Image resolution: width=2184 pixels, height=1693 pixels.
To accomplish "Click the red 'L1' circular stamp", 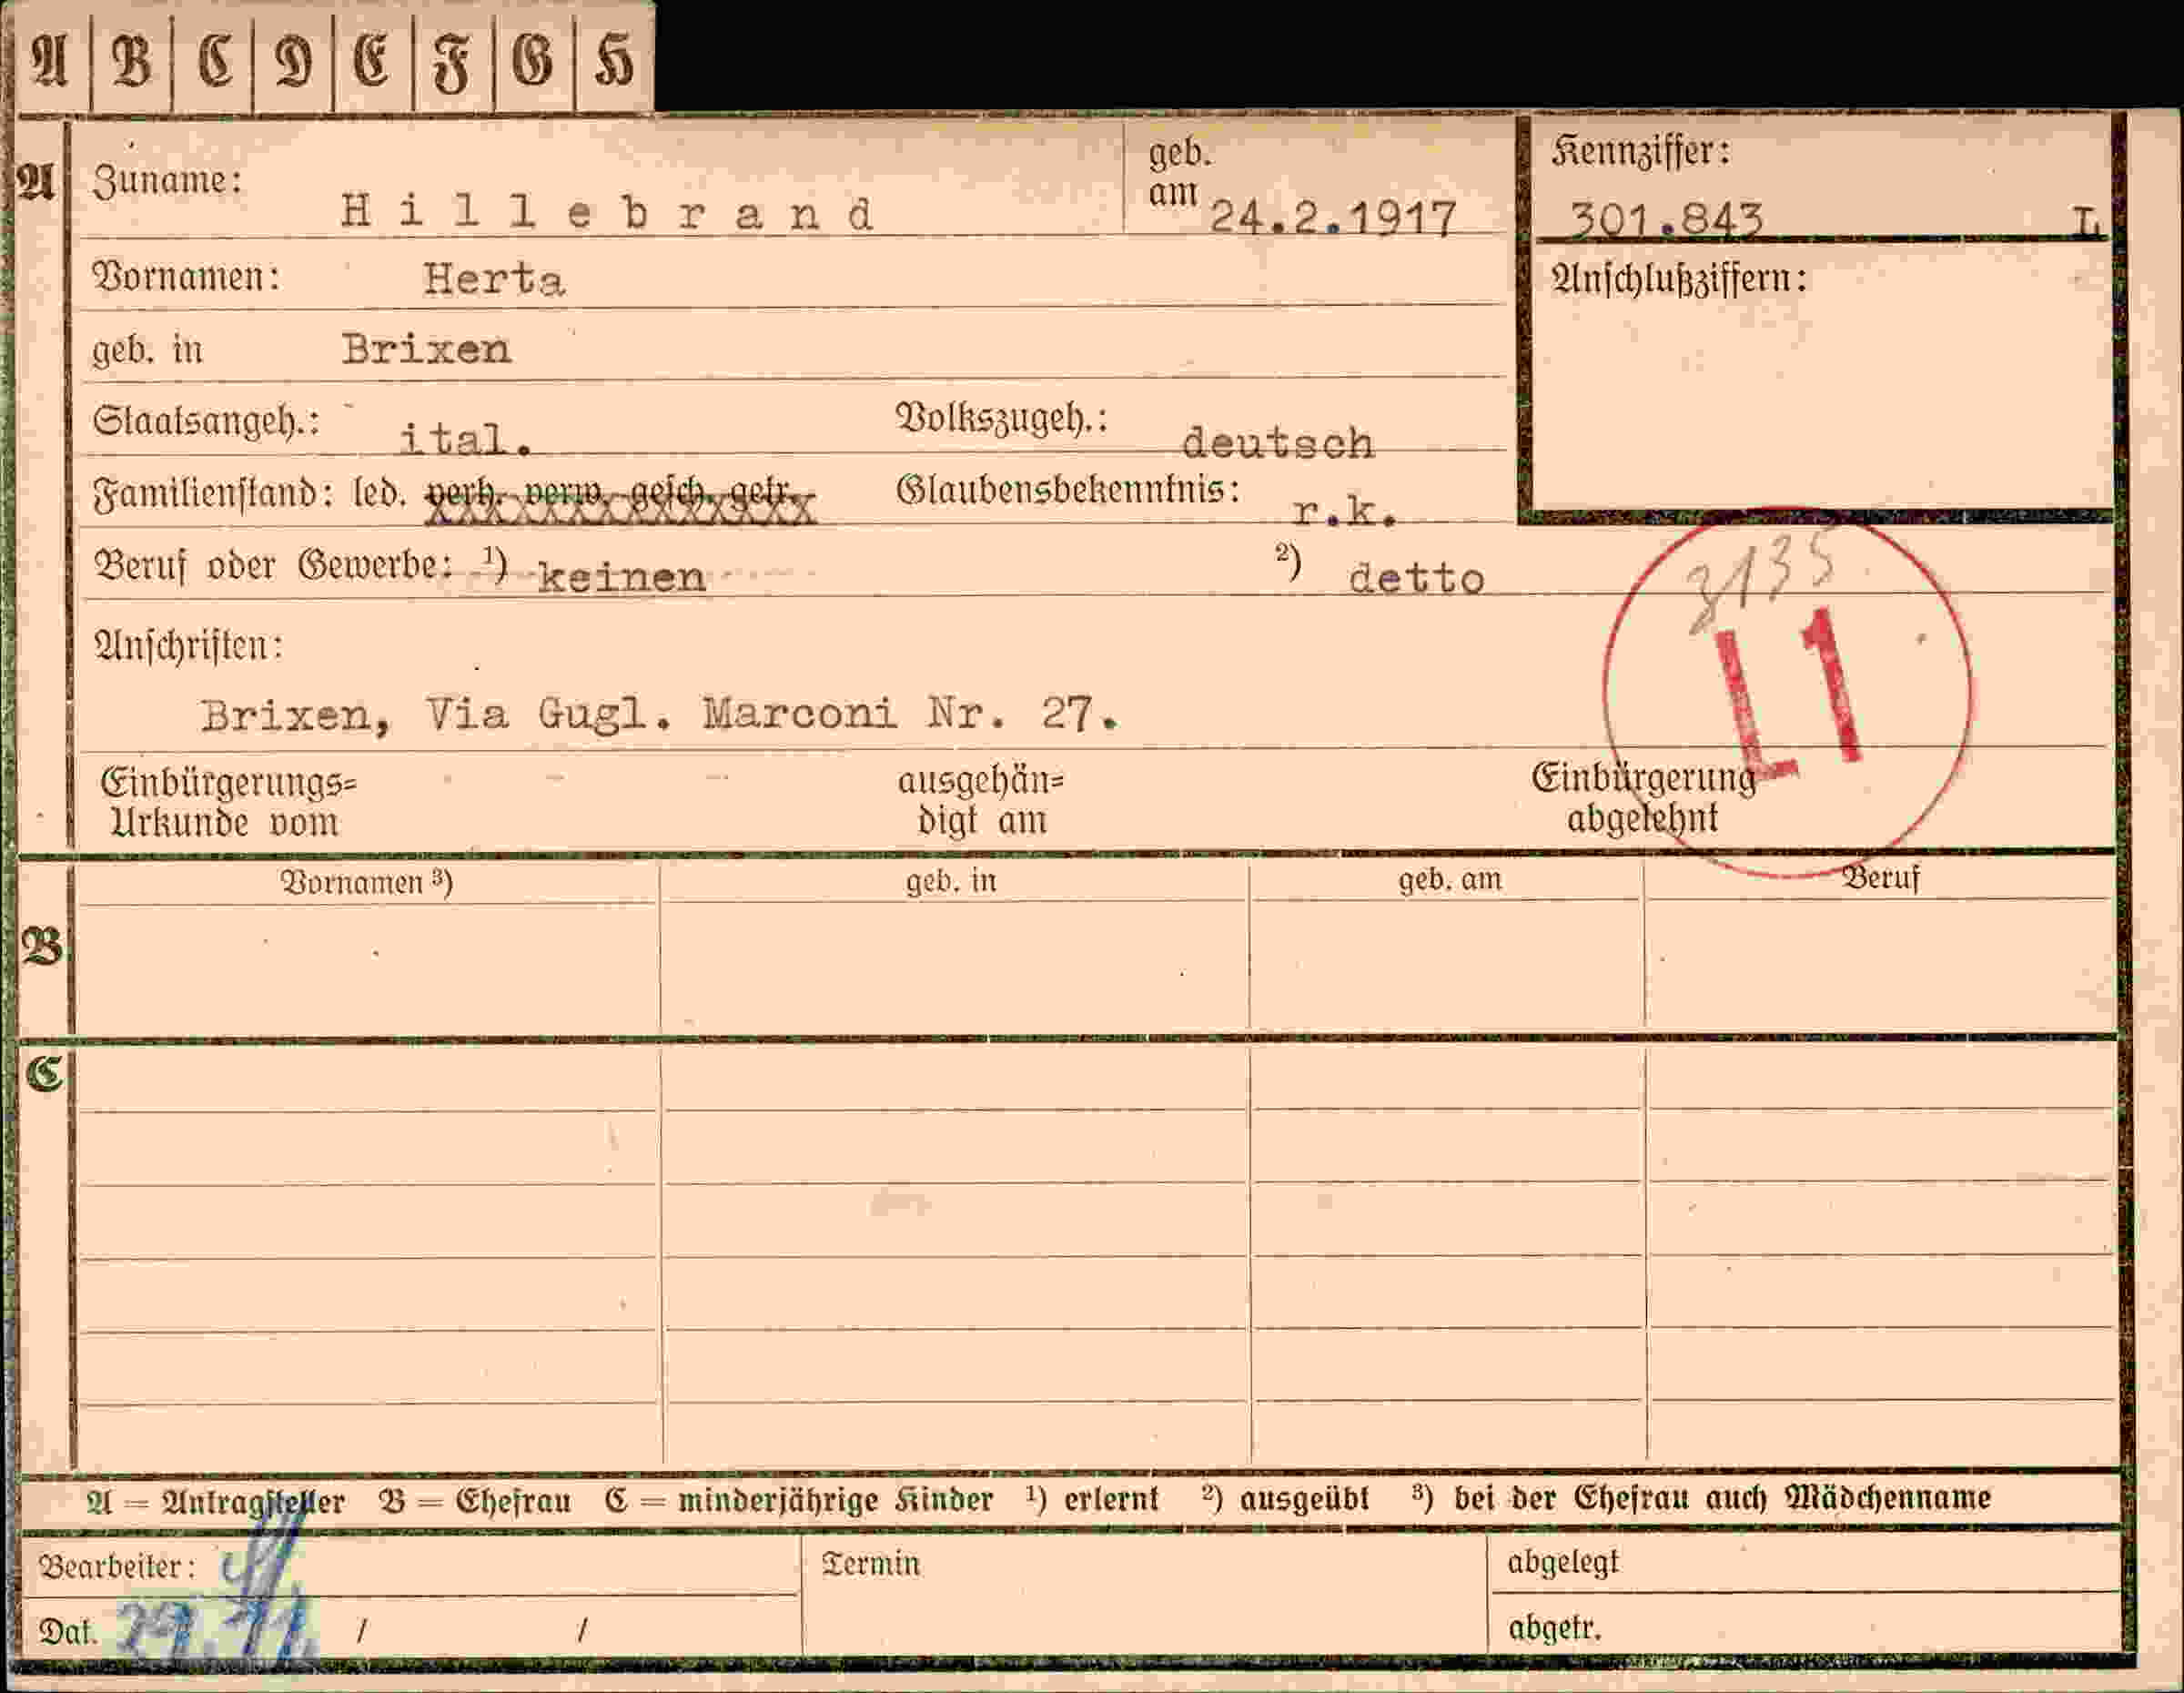I will click(x=1787, y=693).
